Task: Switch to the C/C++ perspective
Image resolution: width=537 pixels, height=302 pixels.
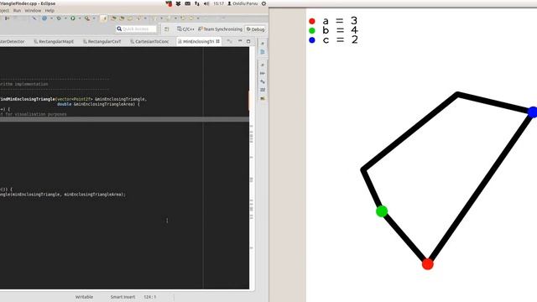Action: [185, 29]
